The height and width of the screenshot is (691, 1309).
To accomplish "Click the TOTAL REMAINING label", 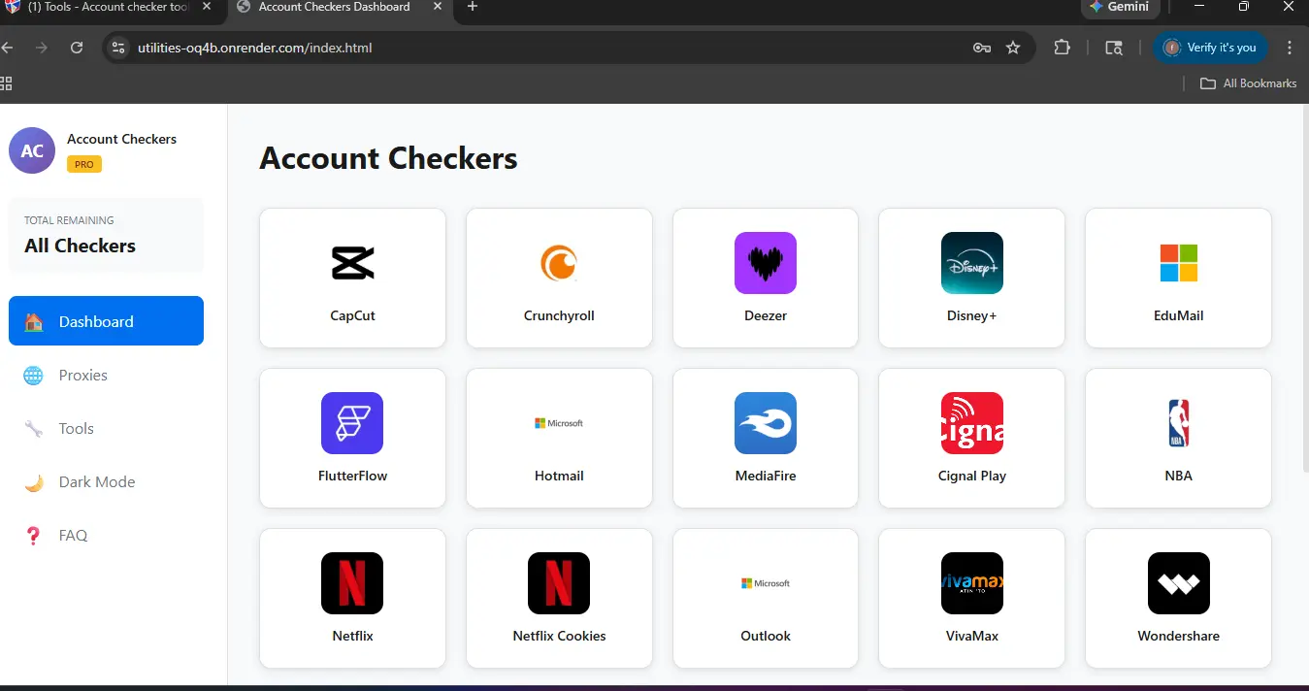I will (69, 220).
